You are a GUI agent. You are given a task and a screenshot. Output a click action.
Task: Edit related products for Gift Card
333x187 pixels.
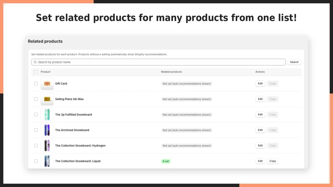(260, 84)
